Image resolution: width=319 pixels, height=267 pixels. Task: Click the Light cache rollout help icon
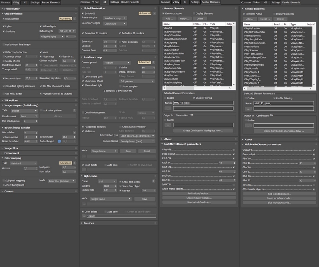(x=154, y=181)
